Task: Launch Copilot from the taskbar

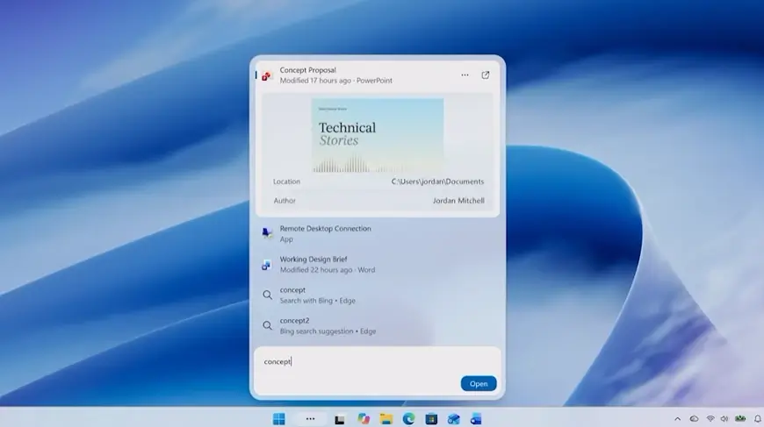Action: 364,419
